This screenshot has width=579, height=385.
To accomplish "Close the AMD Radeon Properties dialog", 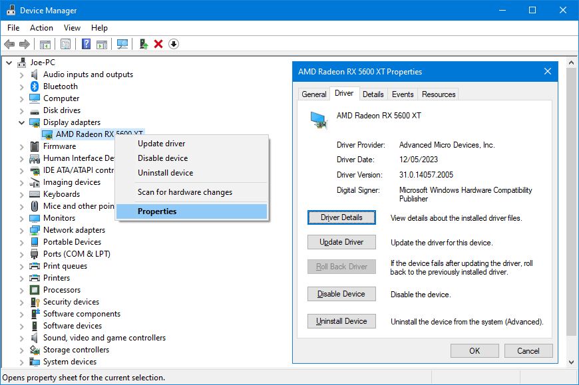I will (x=548, y=72).
